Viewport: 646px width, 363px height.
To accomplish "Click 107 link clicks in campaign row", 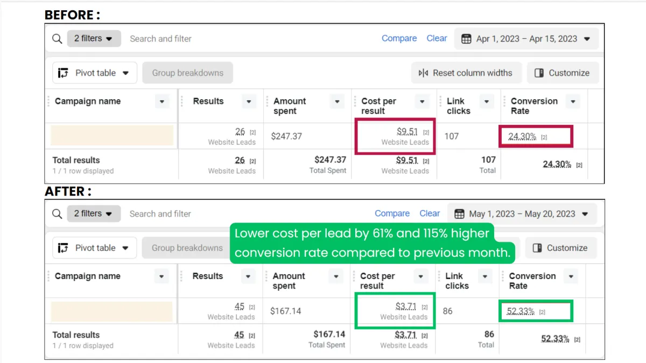I will coord(452,136).
